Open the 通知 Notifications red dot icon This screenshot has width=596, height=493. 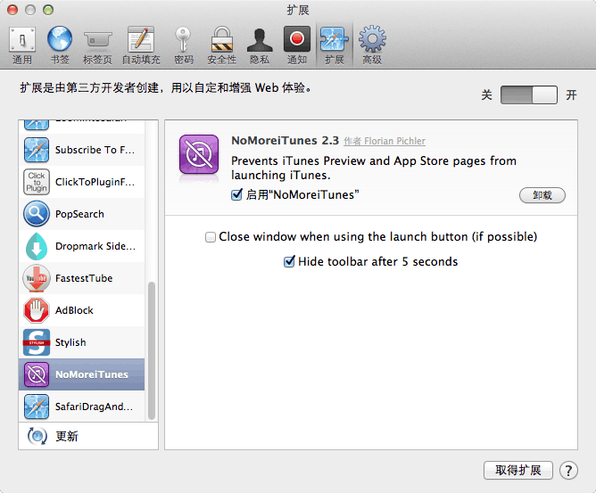coord(296,38)
